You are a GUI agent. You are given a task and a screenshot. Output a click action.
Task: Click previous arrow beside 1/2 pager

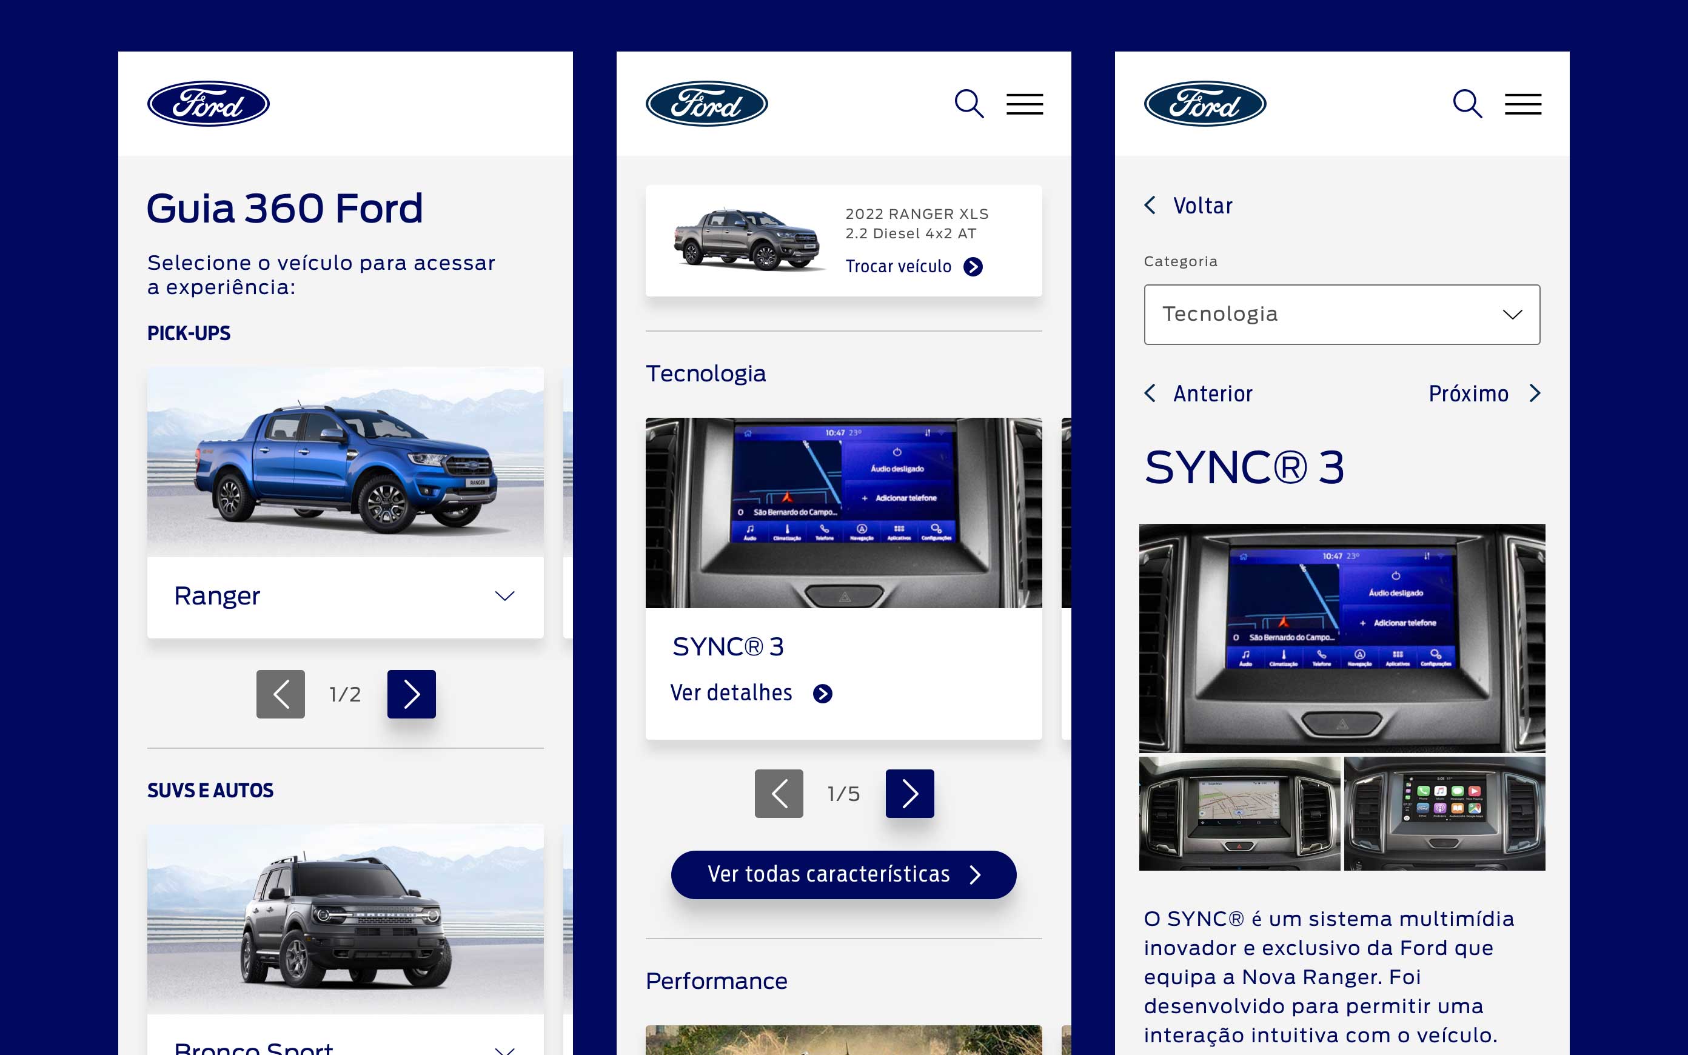coord(280,694)
